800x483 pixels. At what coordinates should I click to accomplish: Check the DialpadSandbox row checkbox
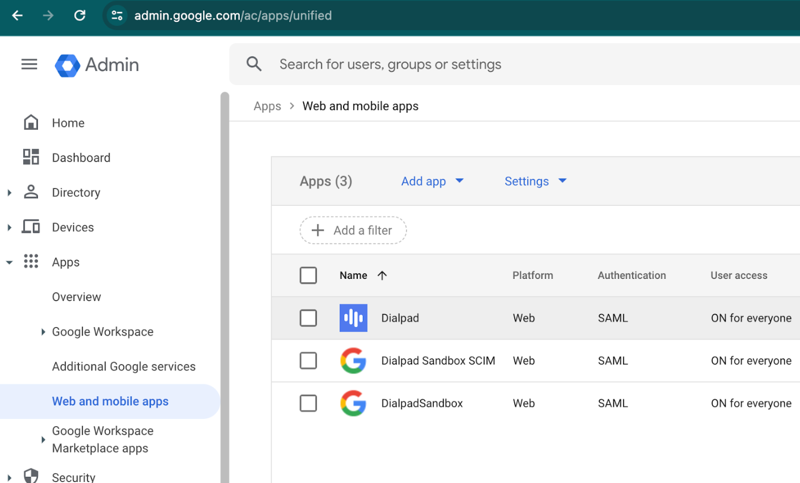[x=308, y=403]
